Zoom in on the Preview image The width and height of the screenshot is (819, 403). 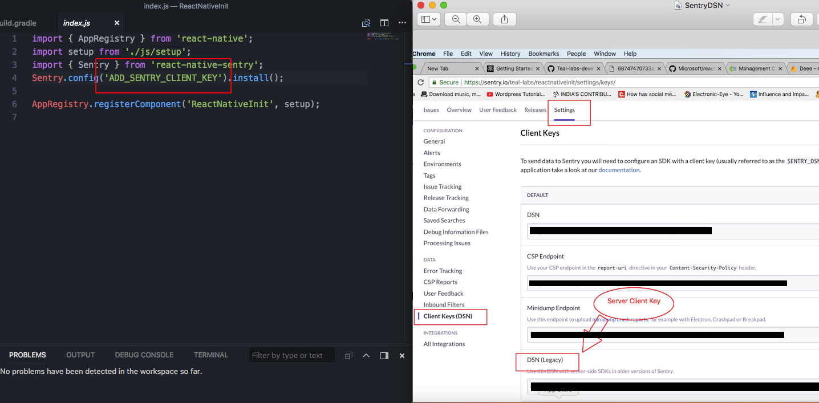[x=477, y=19]
